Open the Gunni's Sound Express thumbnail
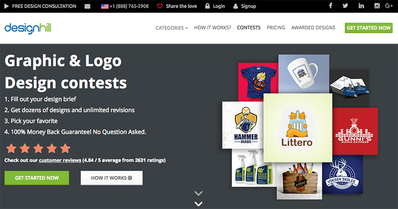This screenshot has width=398, height=209. (x=355, y=131)
